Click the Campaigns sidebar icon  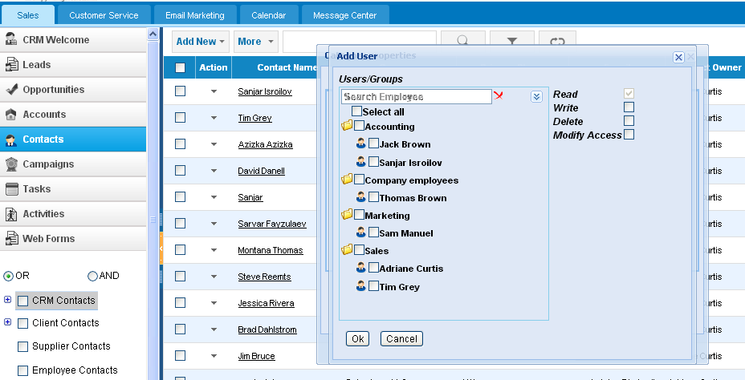[x=11, y=164]
